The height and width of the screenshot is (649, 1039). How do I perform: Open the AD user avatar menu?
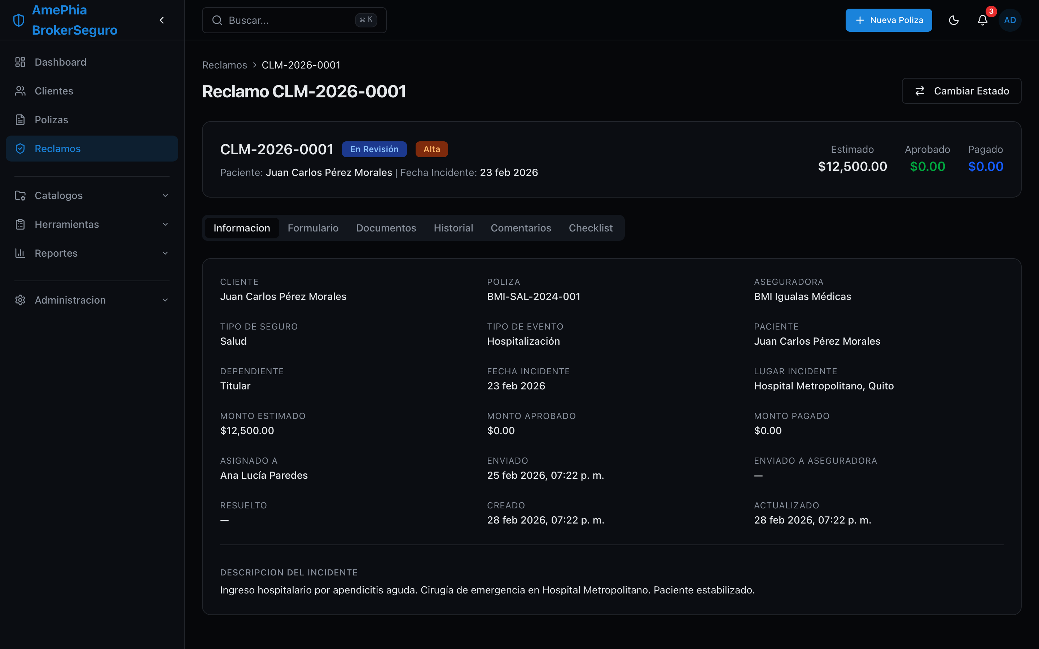click(1010, 20)
